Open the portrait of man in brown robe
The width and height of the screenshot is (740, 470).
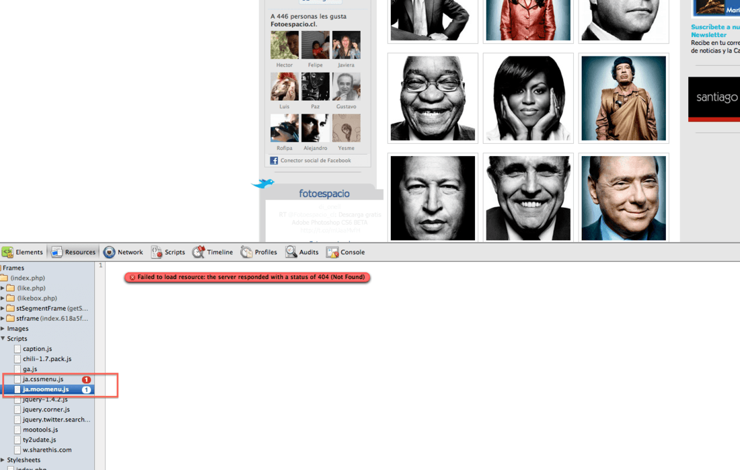pos(624,98)
